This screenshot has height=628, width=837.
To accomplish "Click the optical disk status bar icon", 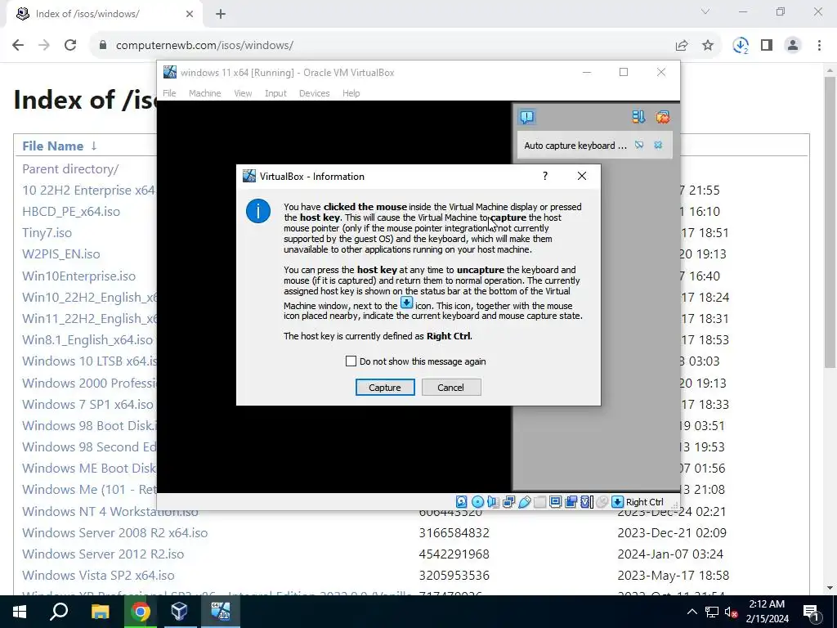I will coord(477,502).
